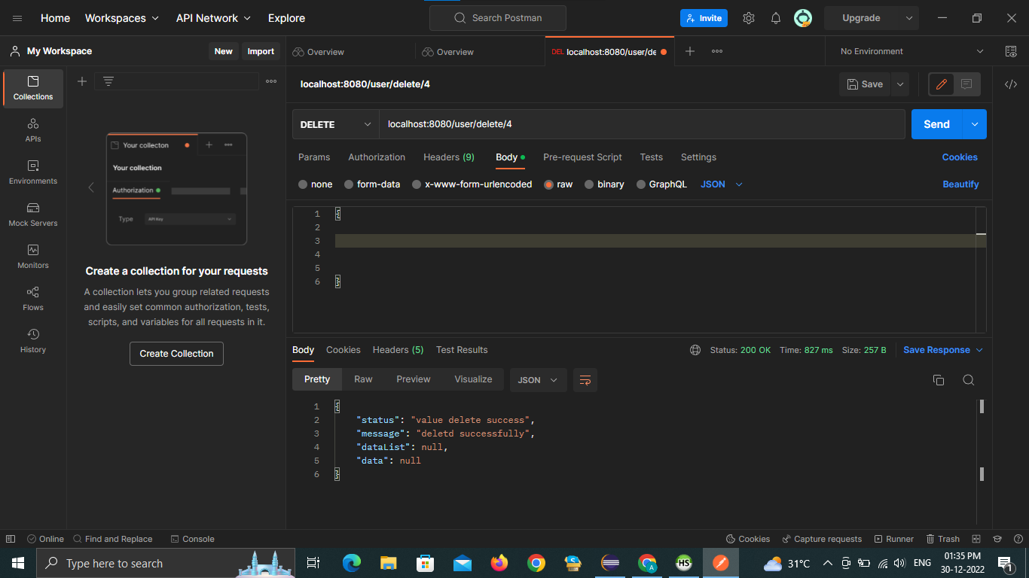Select the form-data body type
This screenshot has width=1029, height=578.
(x=372, y=184)
